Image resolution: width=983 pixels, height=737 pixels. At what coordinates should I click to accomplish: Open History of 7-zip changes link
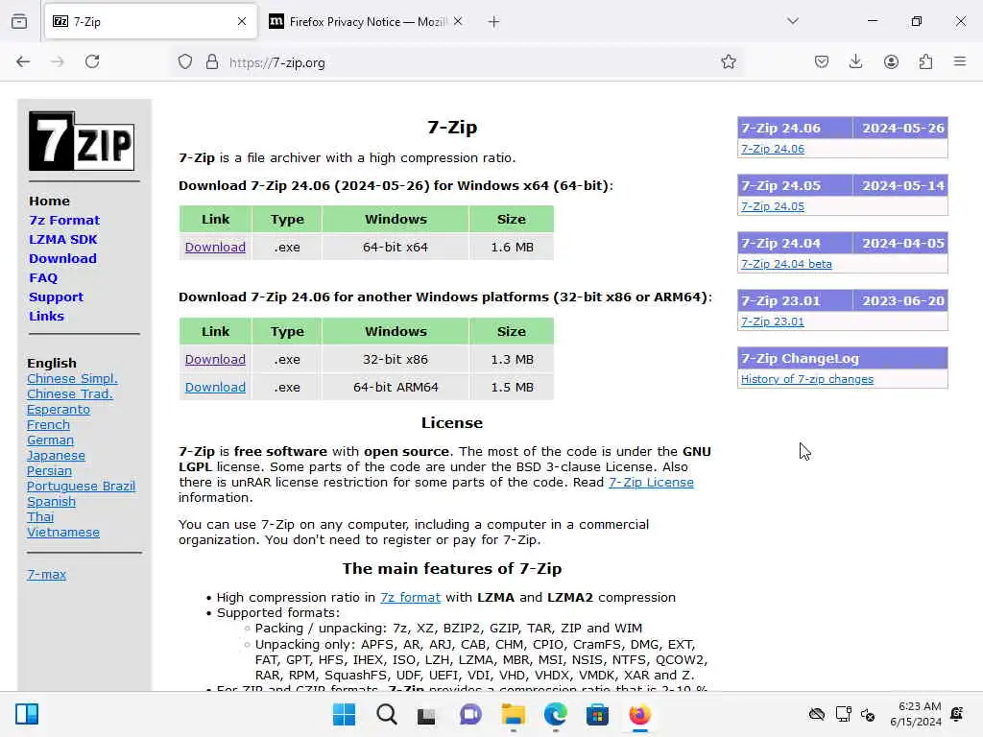click(x=806, y=379)
